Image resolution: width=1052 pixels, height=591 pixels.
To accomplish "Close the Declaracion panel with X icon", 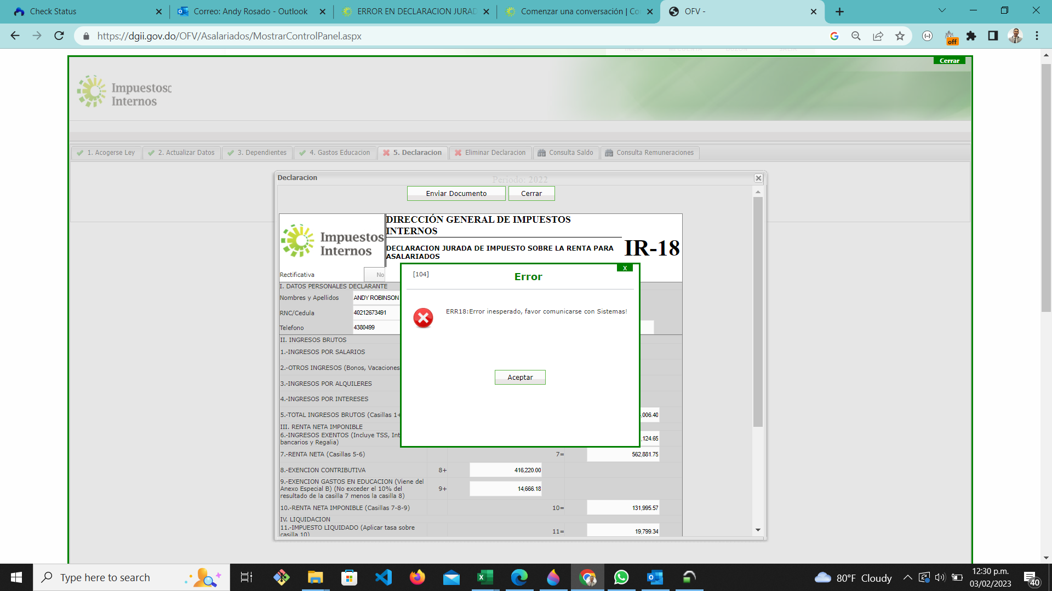I will tap(758, 178).
